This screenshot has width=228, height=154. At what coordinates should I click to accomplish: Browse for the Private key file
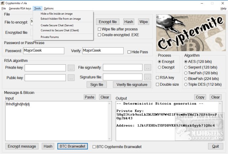click(x=71, y=68)
